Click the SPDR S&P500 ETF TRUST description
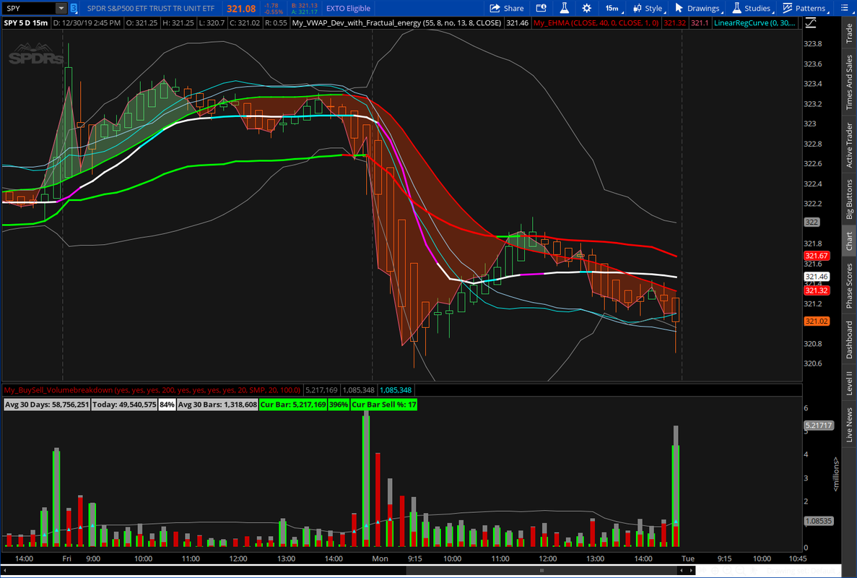Viewport: 857px width, 578px height. point(151,8)
